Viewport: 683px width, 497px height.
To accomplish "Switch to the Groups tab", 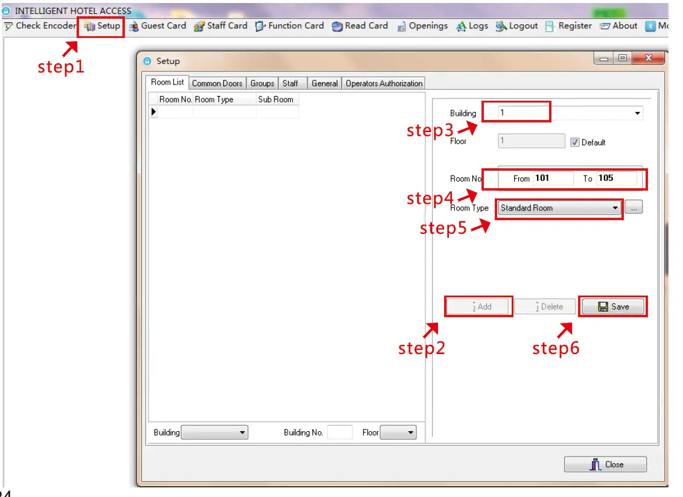I will pyautogui.click(x=262, y=83).
